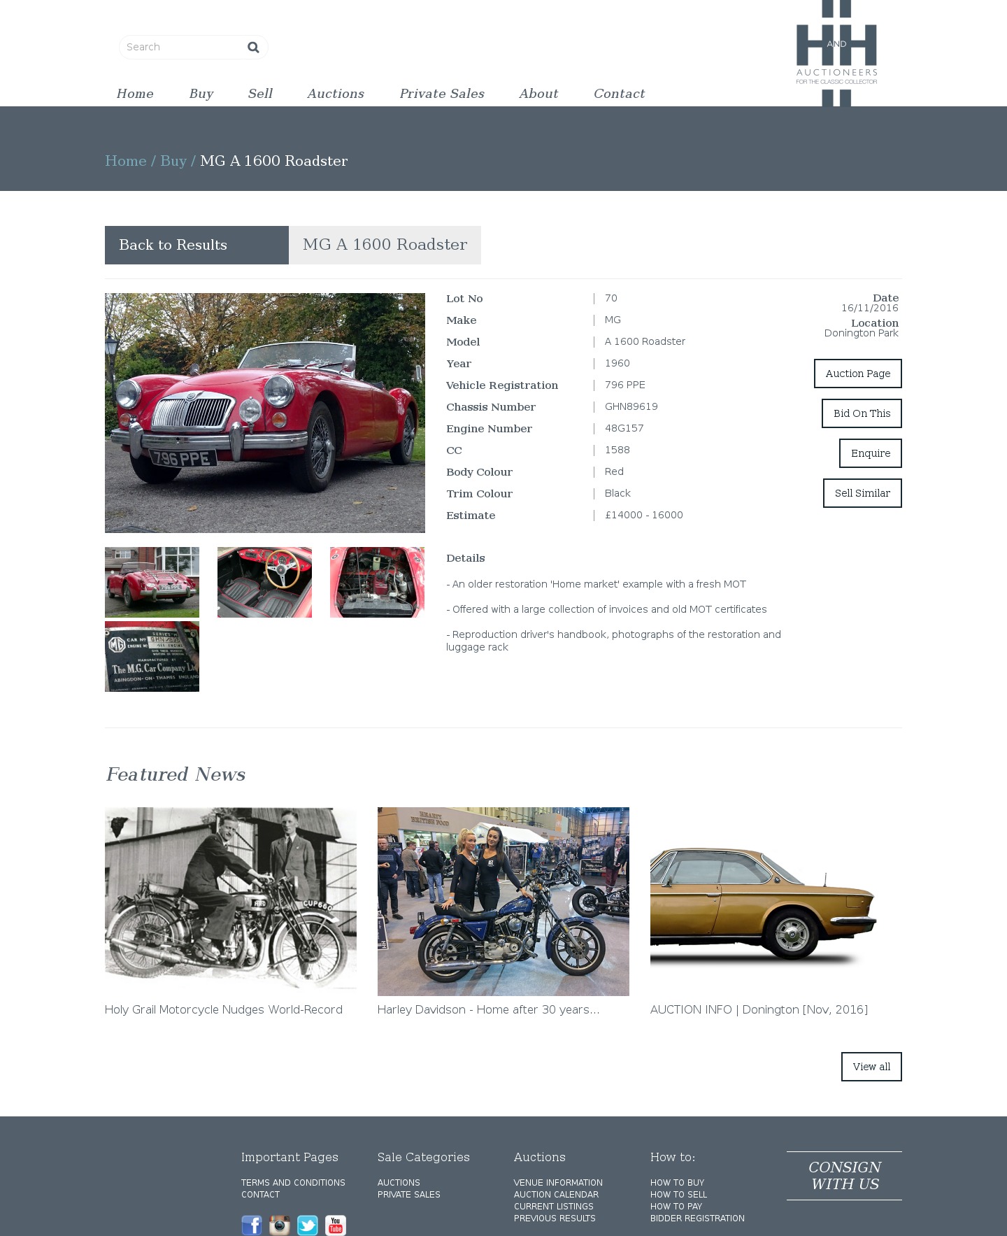Click Back to Results button
This screenshot has width=1007, height=1236.
point(197,245)
